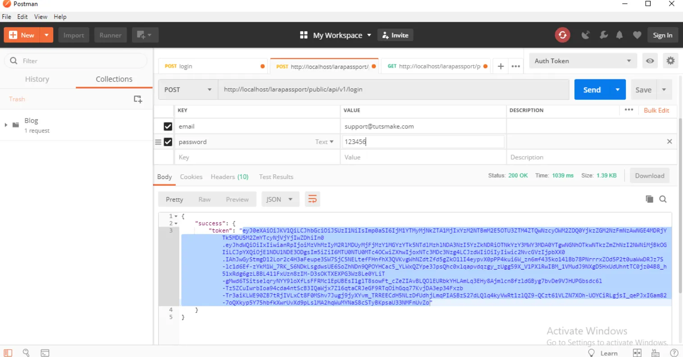Open params table three dots options
The height and width of the screenshot is (357, 683).
pos(629,110)
